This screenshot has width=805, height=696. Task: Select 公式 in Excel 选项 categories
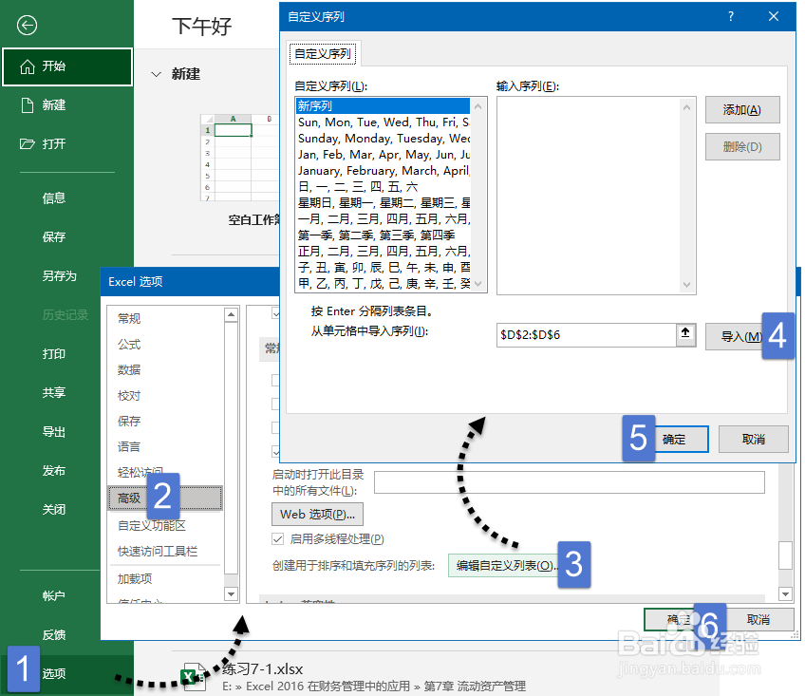(x=129, y=344)
